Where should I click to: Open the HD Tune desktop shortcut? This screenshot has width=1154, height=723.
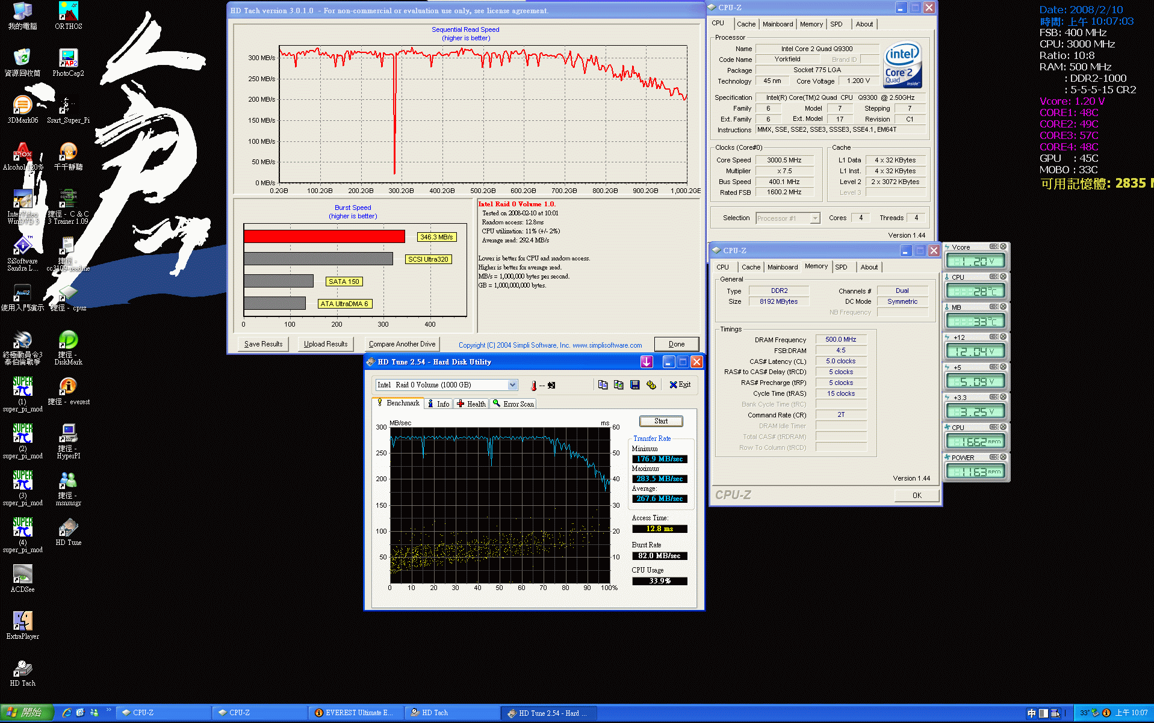point(68,532)
